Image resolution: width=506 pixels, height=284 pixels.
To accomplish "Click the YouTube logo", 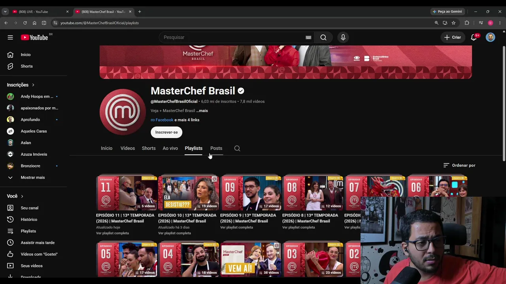I will pyautogui.click(x=34, y=37).
